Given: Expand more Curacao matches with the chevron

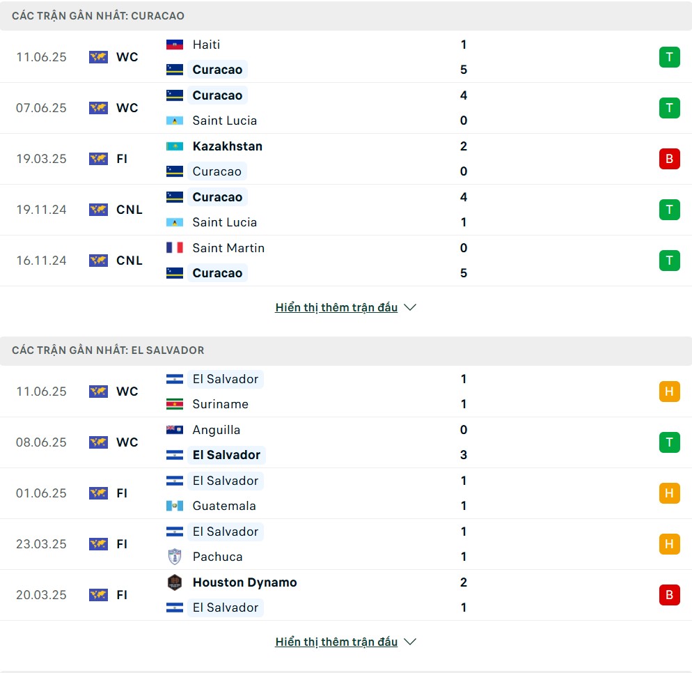Looking at the screenshot, I should (x=410, y=307).
